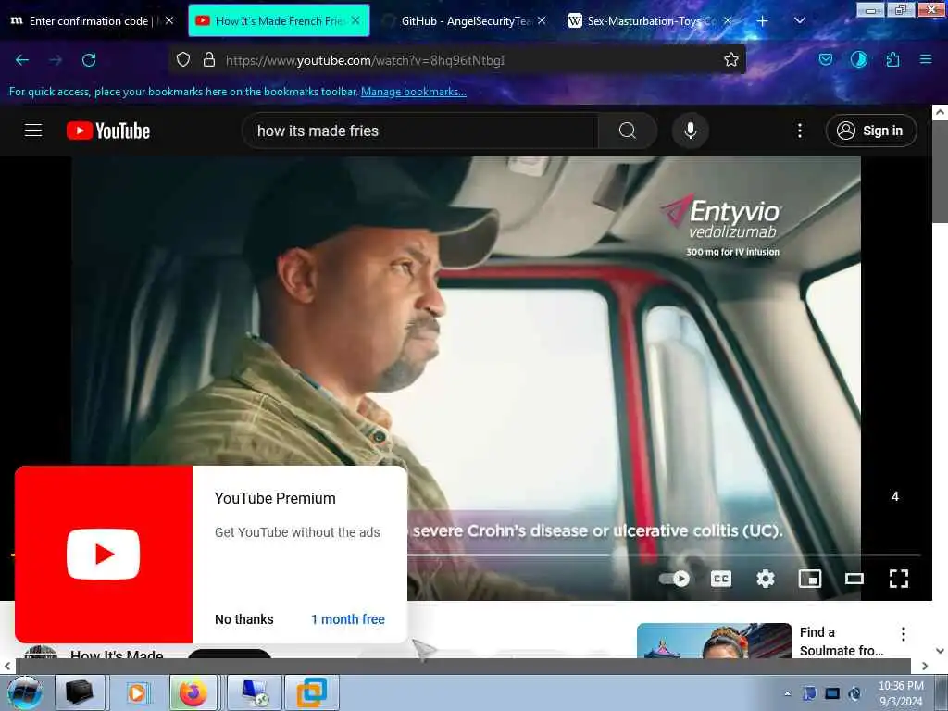948x711 pixels.
Task: Reload the YouTube page
Action: pos(89,60)
